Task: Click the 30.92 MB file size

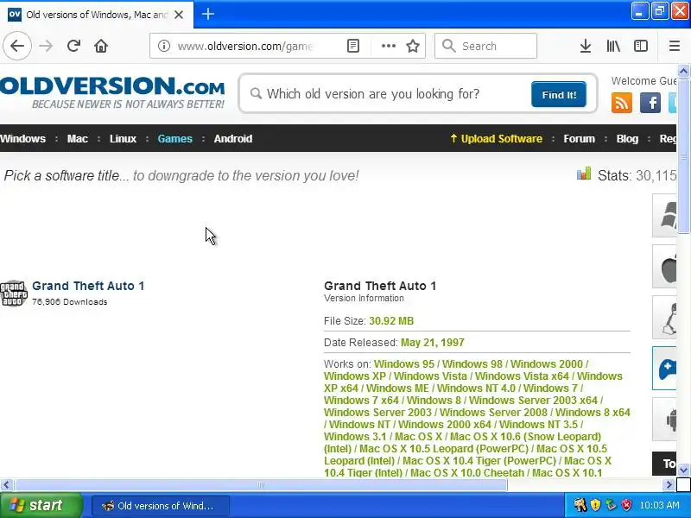Action: coord(391,320)
